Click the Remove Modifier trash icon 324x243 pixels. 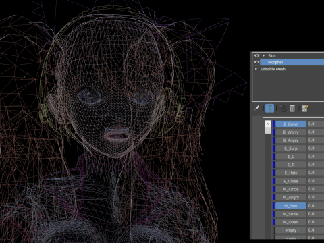(x=292, y=108)
